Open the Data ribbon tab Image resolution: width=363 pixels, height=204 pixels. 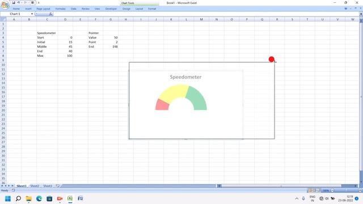point(74,9)
